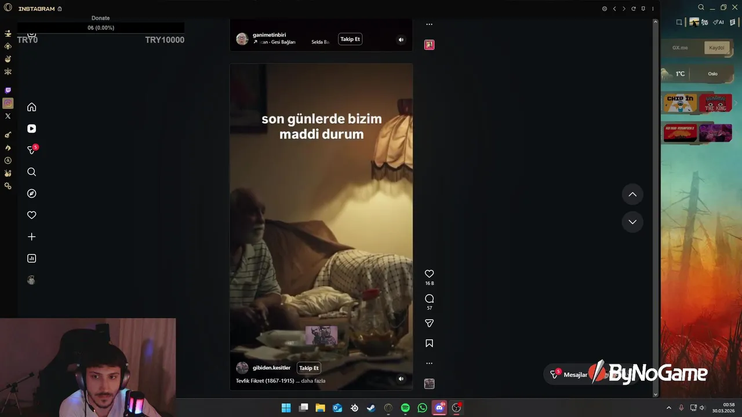Image resolution: width=742 pixels, height=417 pixels.
Task: Open more options dots beside ganimetinbiri reel
Action: [430, 24]
